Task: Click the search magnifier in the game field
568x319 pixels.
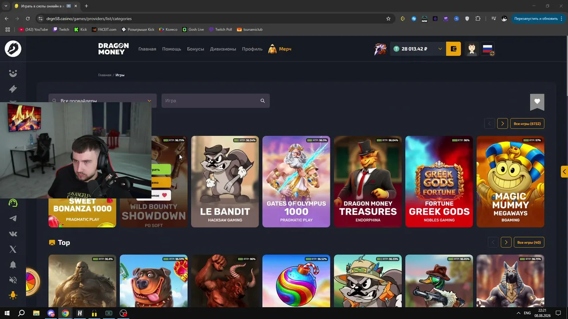Action: [263, 101]
